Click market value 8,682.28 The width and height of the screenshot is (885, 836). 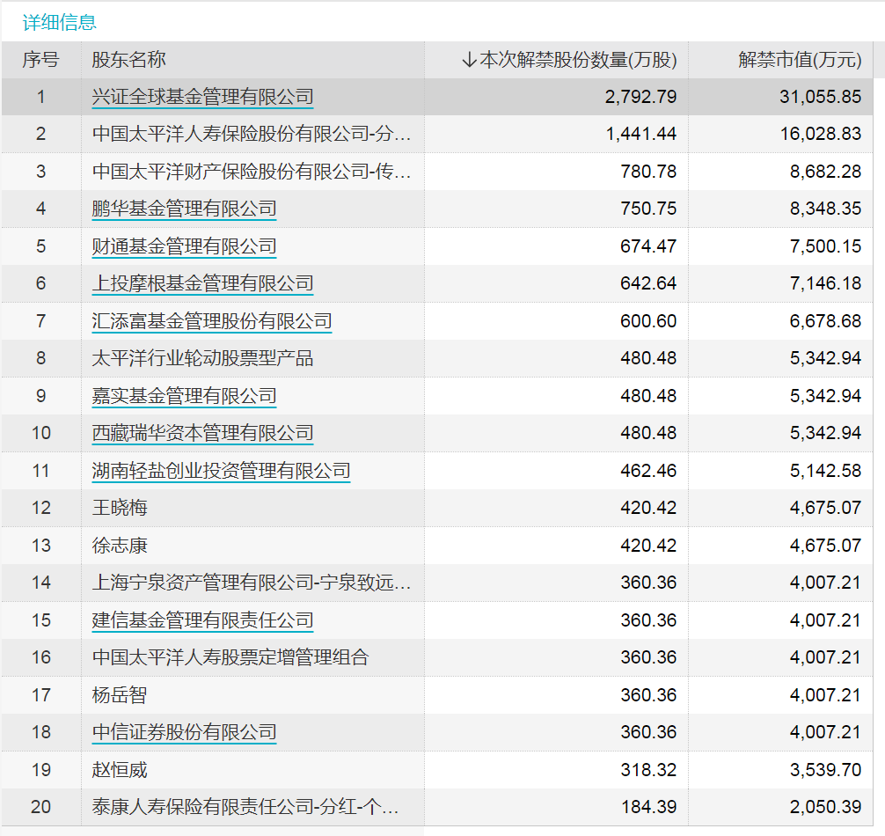[x=826, y=171]
